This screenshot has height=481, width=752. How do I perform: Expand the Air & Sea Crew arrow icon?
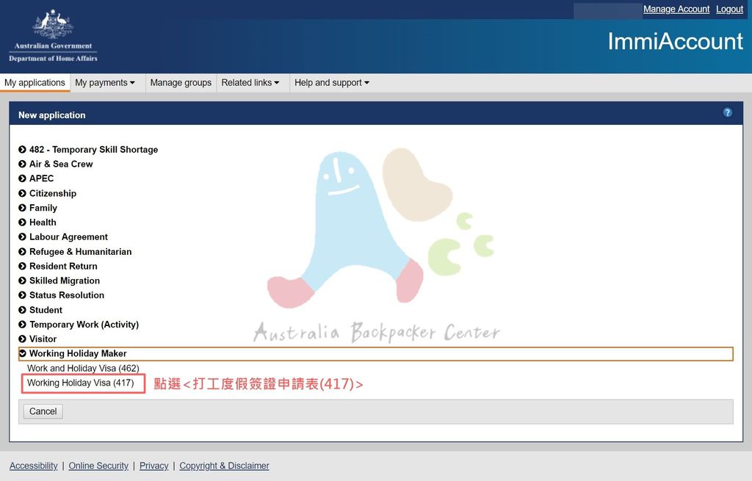tap(22, 164)
